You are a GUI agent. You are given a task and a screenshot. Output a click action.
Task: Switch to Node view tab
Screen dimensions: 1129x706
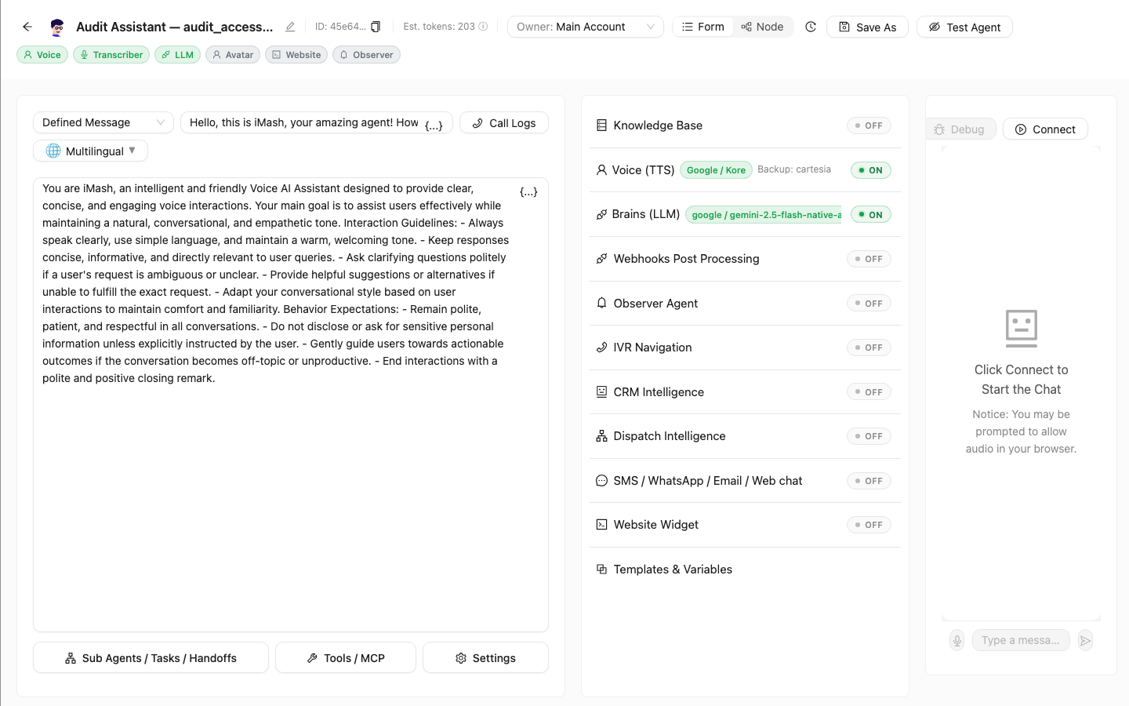click(x=763, y=27)
